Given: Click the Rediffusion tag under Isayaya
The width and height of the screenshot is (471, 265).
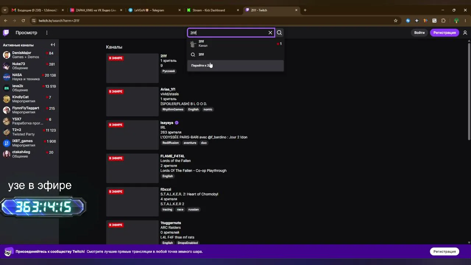Looking at the screenshot, I should pyautogui.click(x=170, y=143).
